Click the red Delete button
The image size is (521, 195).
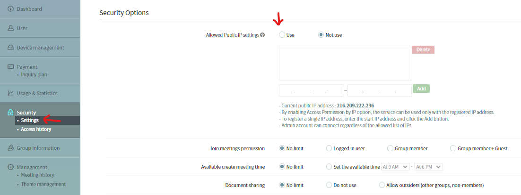423,49
